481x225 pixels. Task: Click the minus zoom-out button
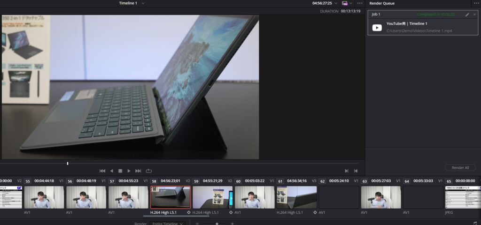tap(197, 224)
